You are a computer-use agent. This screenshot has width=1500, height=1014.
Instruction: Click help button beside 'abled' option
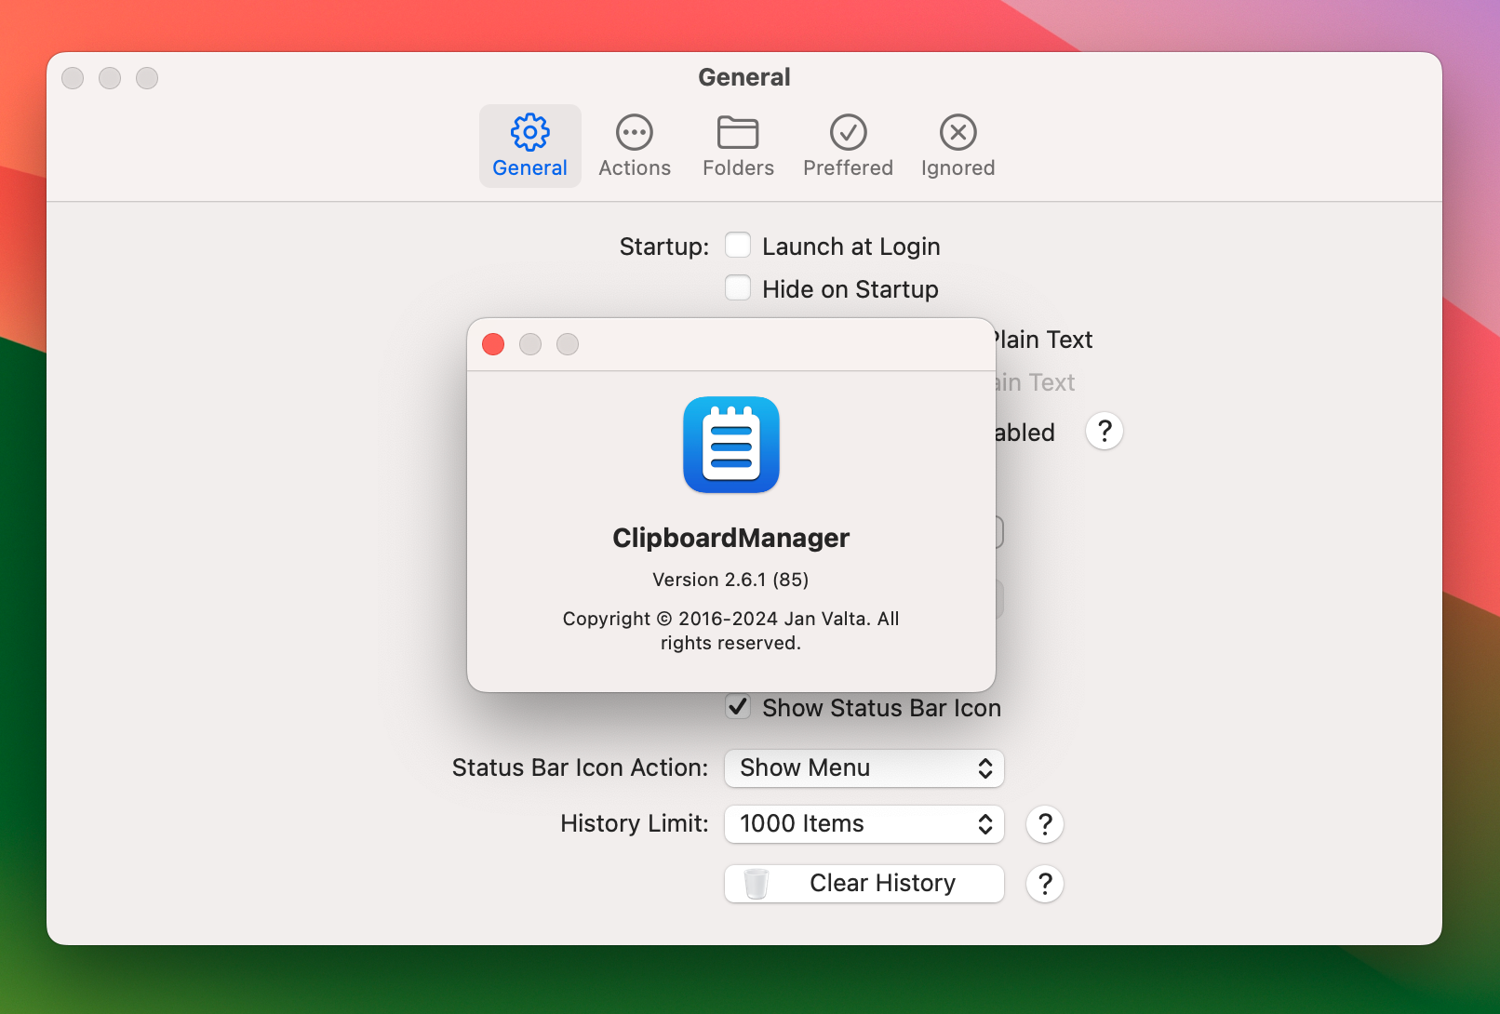coord(1105,432)
